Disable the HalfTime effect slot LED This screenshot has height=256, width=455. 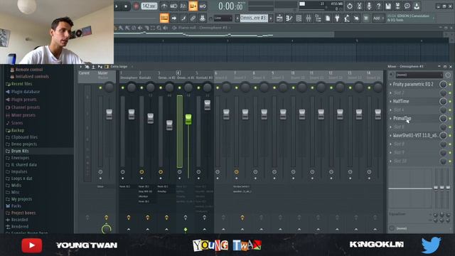[x=450, y=102]
